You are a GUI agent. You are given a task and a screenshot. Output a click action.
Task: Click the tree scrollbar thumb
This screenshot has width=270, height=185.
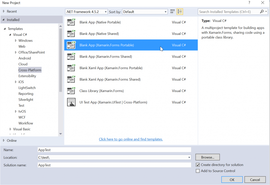click(x=60, y=60)
